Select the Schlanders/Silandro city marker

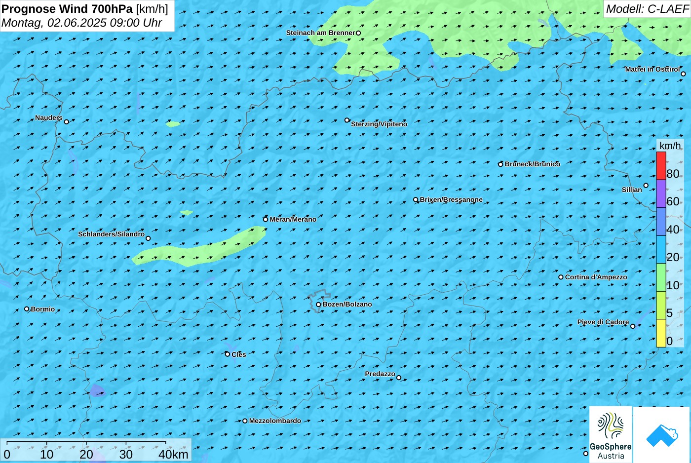[148, 238]
